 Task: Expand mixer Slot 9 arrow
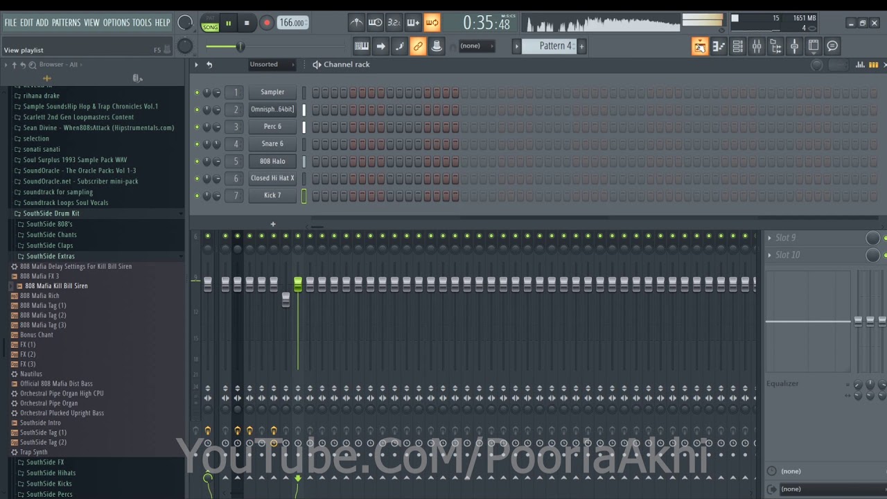[x=769, y=238]
